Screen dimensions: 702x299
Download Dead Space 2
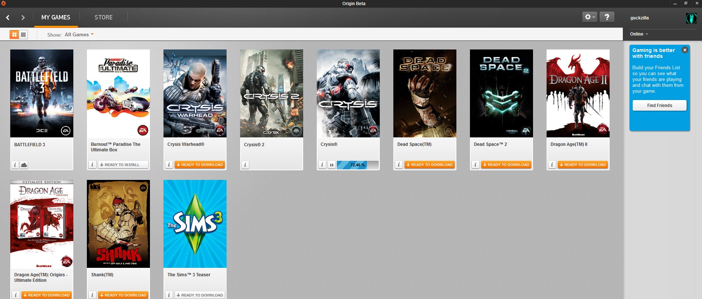pyautogui.click(x=506, y=165)
